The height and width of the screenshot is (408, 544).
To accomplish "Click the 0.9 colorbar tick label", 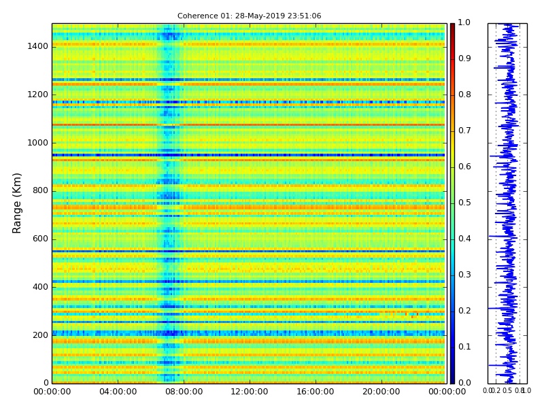I will 464,58.
